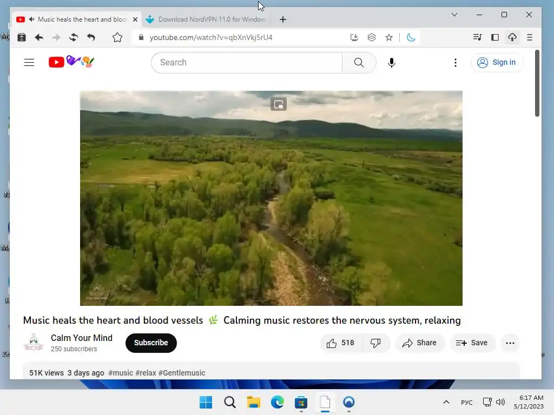Open taskbar Search magnifier
The width and height of the screenshot is (554, 415).
[x=229, y=402]
